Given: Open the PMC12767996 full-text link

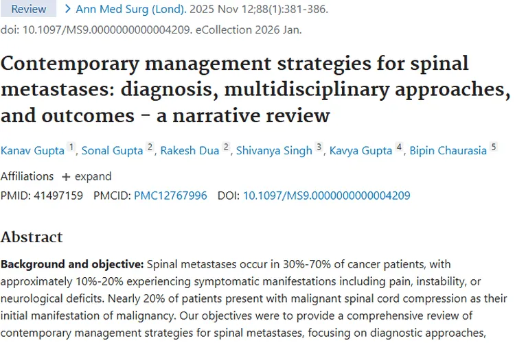Looking at the screenshot, I should (170, 196).
